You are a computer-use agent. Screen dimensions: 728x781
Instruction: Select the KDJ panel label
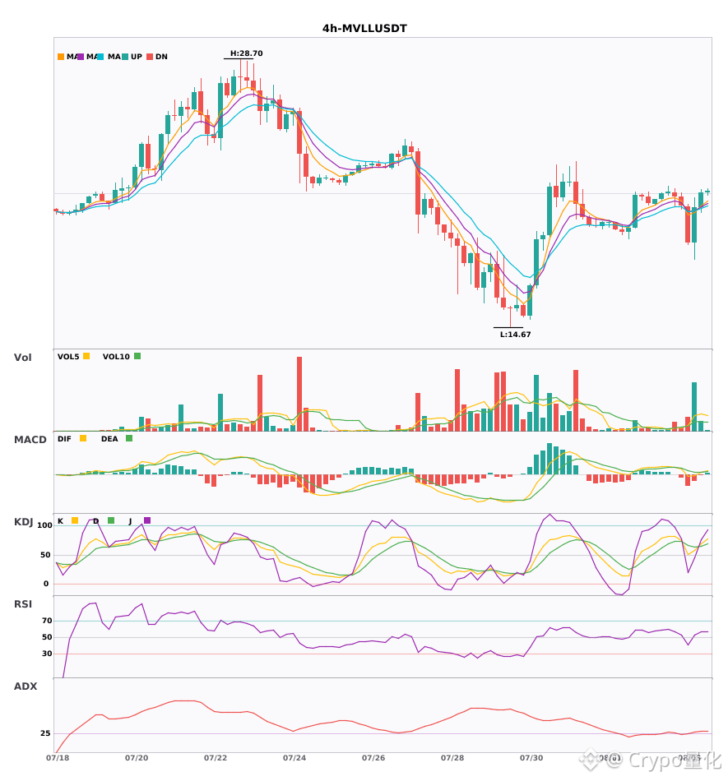23,522
